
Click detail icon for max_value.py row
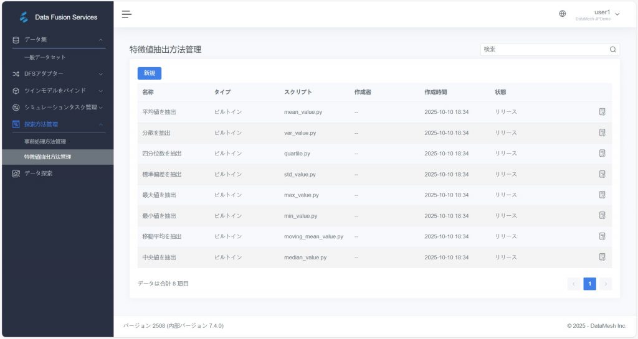pos(602,195)
